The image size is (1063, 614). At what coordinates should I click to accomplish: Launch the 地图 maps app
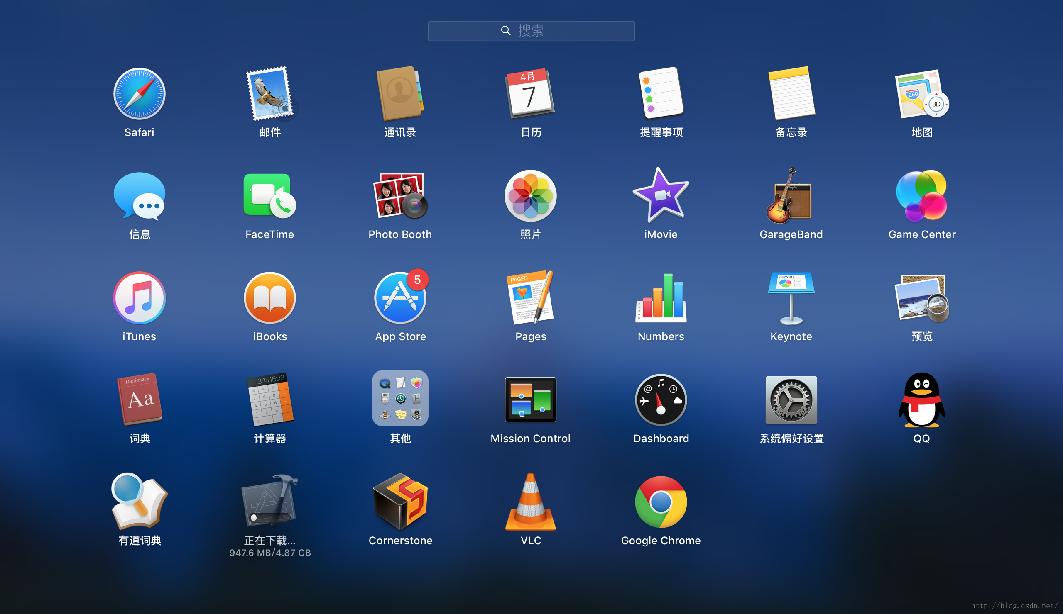(922, 94)
